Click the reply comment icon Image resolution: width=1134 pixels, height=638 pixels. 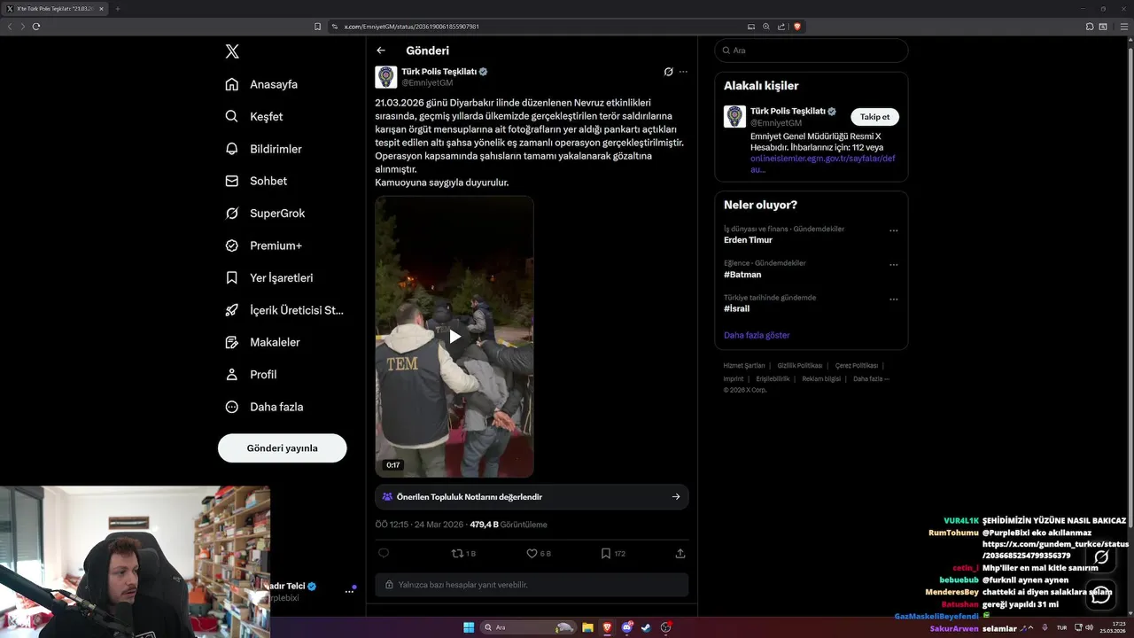[x=384, y=553]
